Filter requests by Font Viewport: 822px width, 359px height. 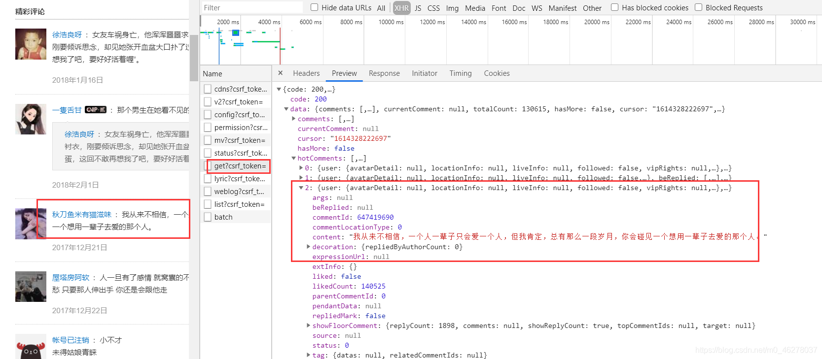(x=499, y=8)
